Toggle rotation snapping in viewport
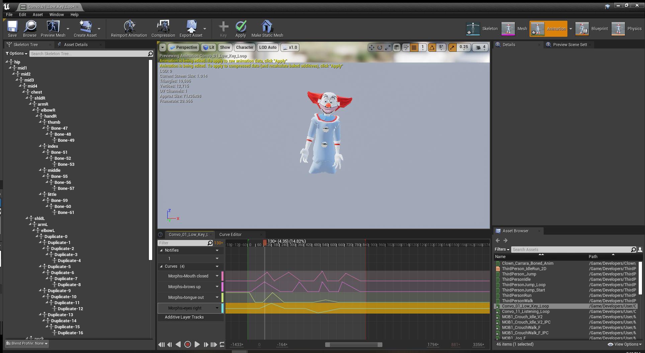The height and width of the screenshot is (353, 645). coord(432,47)
